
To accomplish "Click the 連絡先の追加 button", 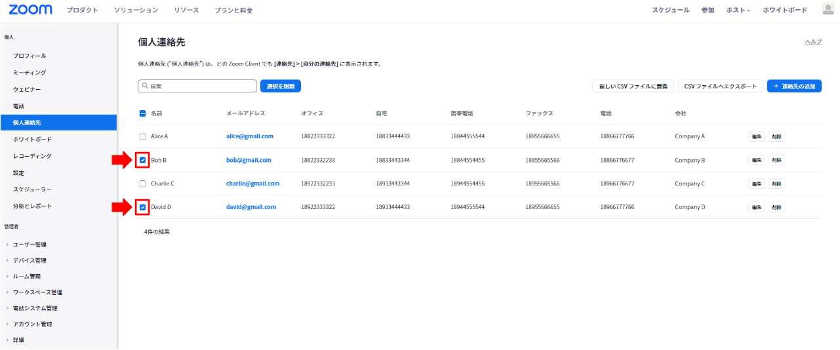I will pos(794,87).
